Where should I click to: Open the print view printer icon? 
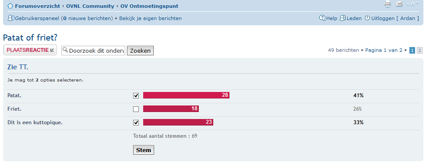pyautogui.click(x=388, y=3)
